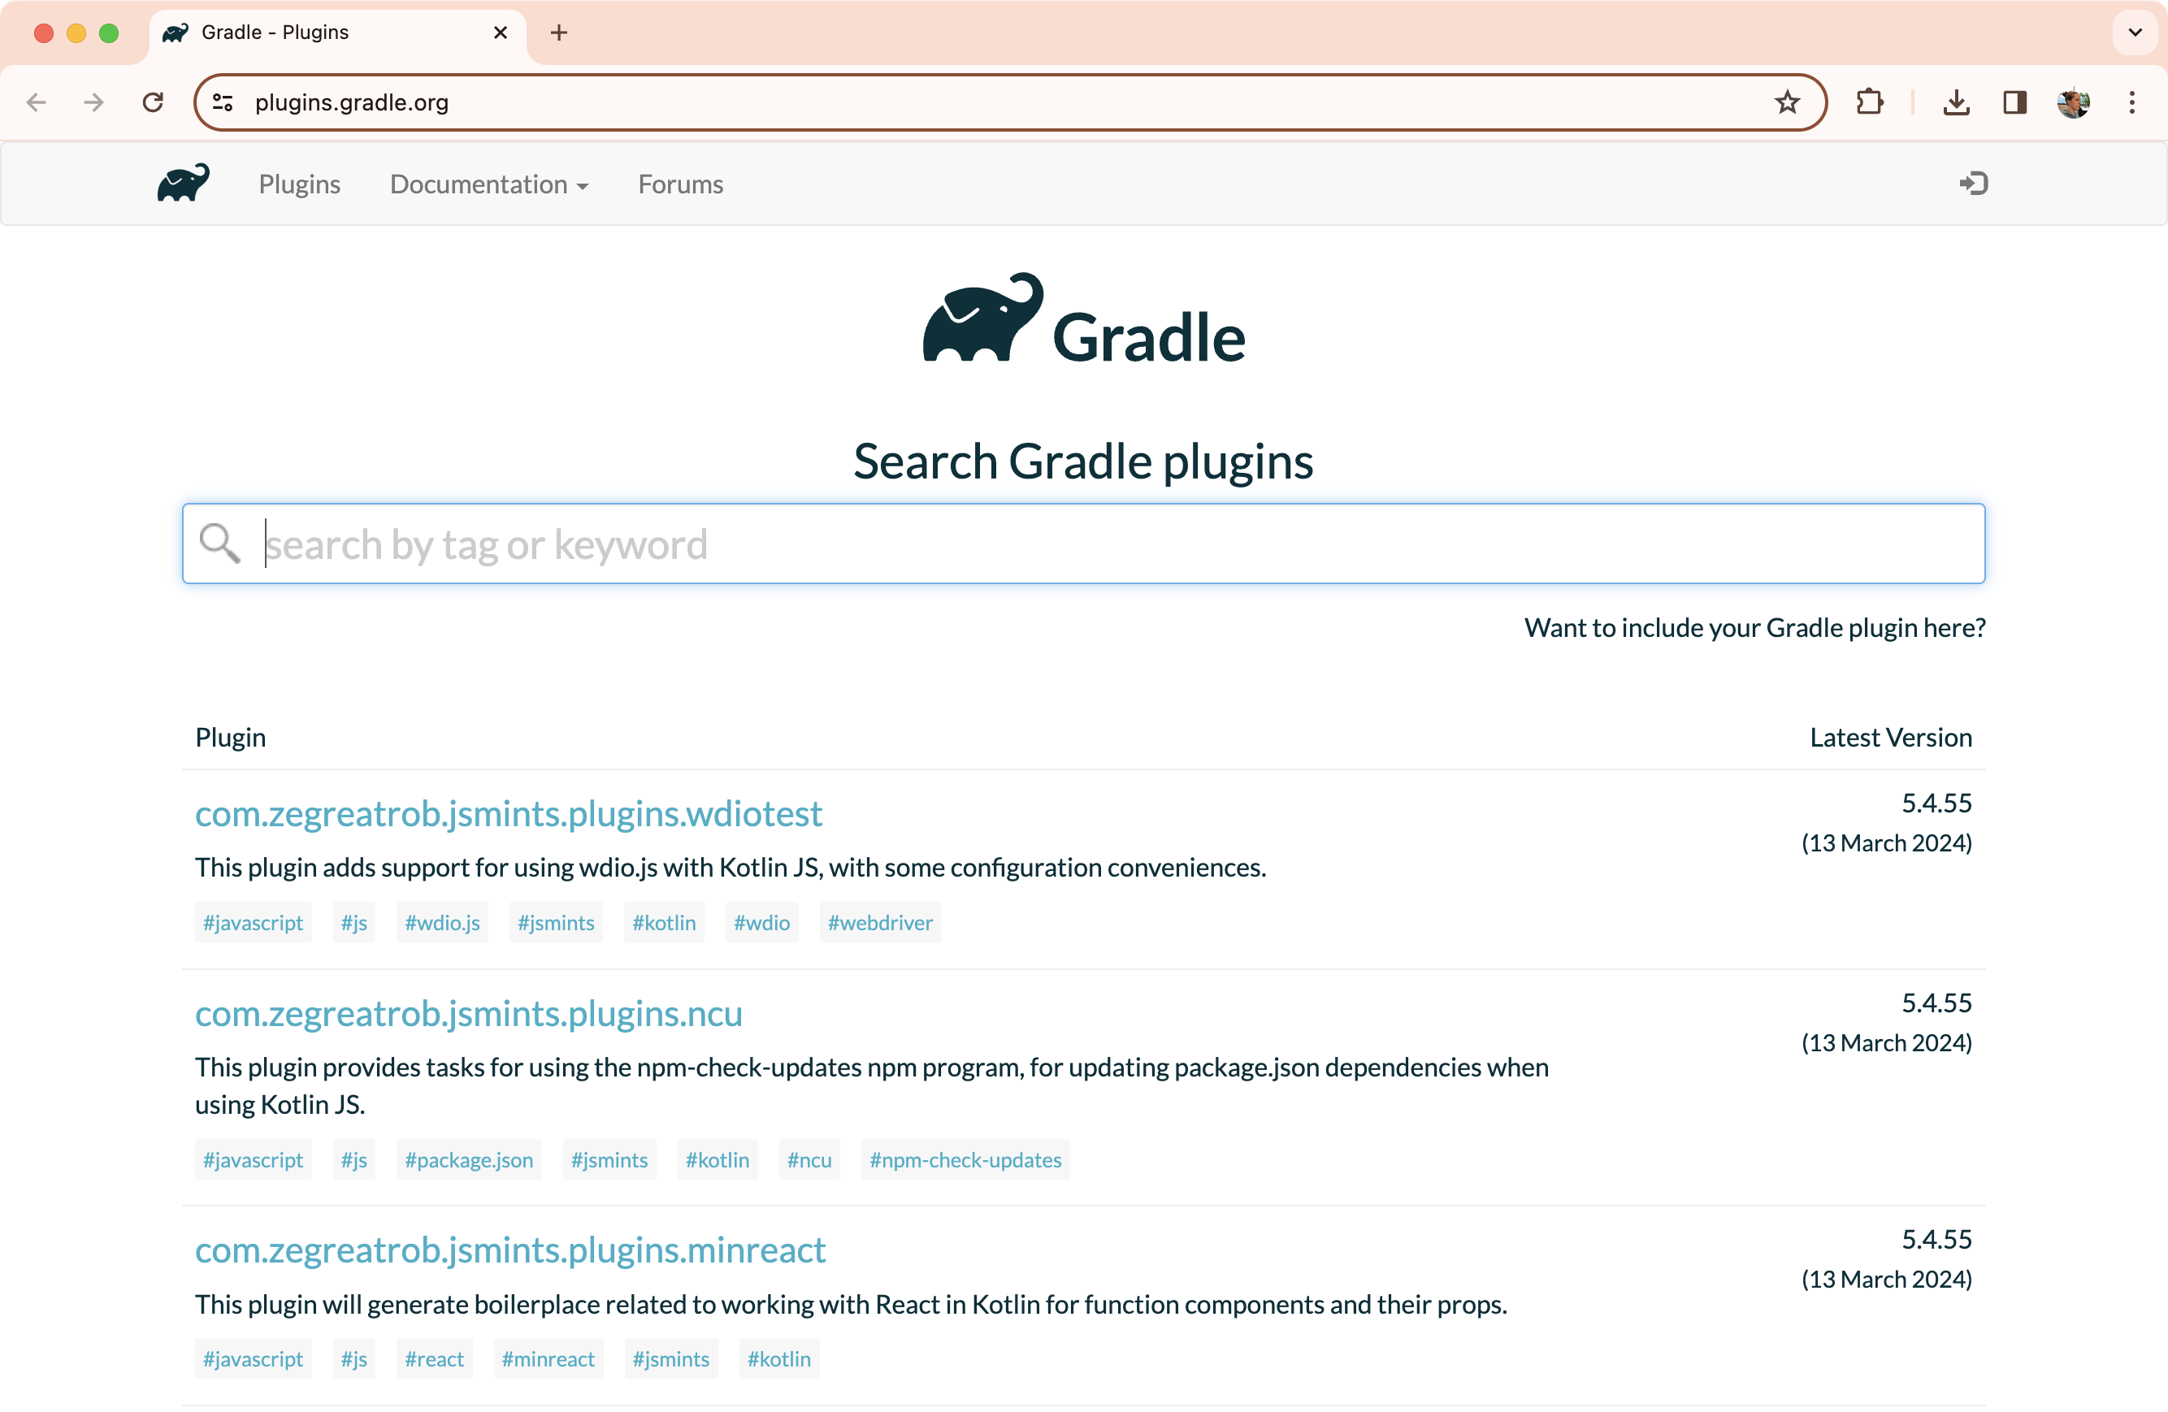Filter by #npm-check-updates tag
Image resolution: width=2168 pixels, height=1412 pixels.
pyautogui.click(x=965, y=1159)
